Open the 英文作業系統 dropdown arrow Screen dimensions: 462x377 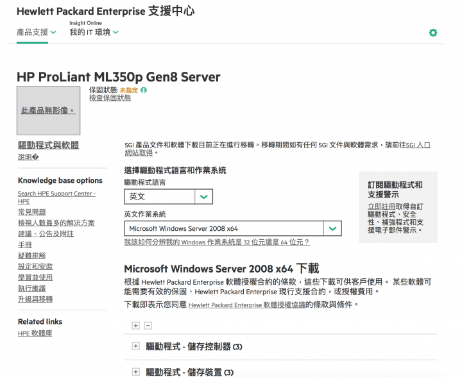pyautogui.click(x=332, y=228)
